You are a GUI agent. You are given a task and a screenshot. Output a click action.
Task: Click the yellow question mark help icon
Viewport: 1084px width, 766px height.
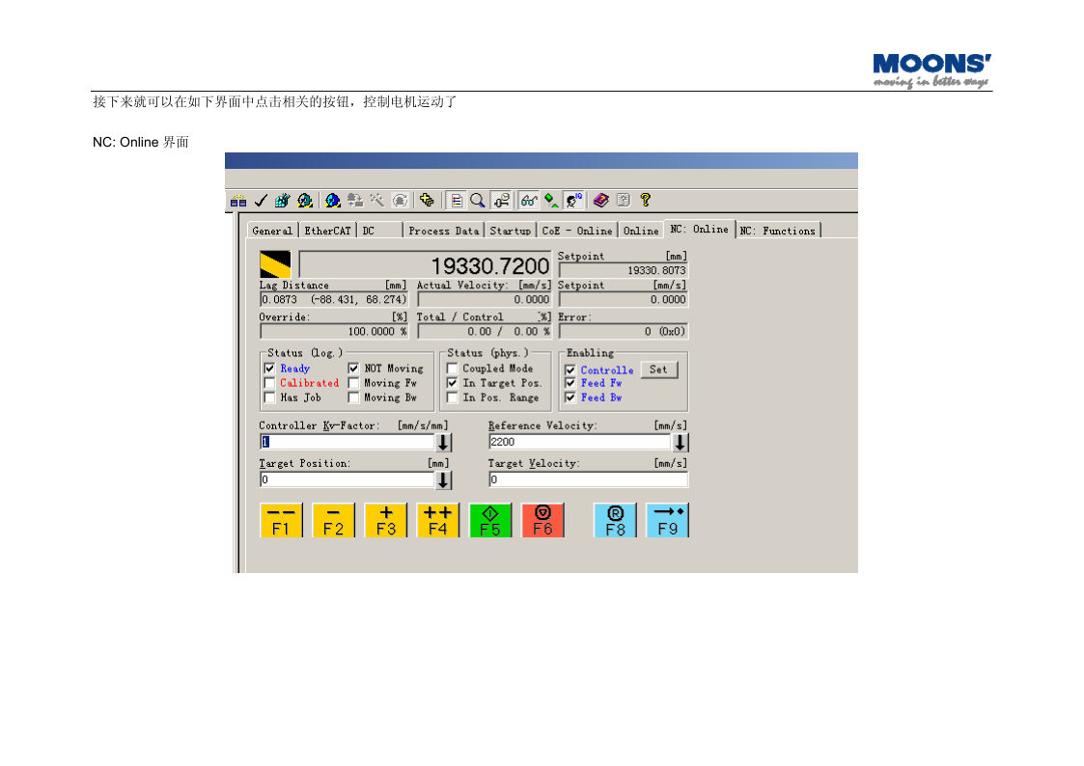(x=646, y=201)
